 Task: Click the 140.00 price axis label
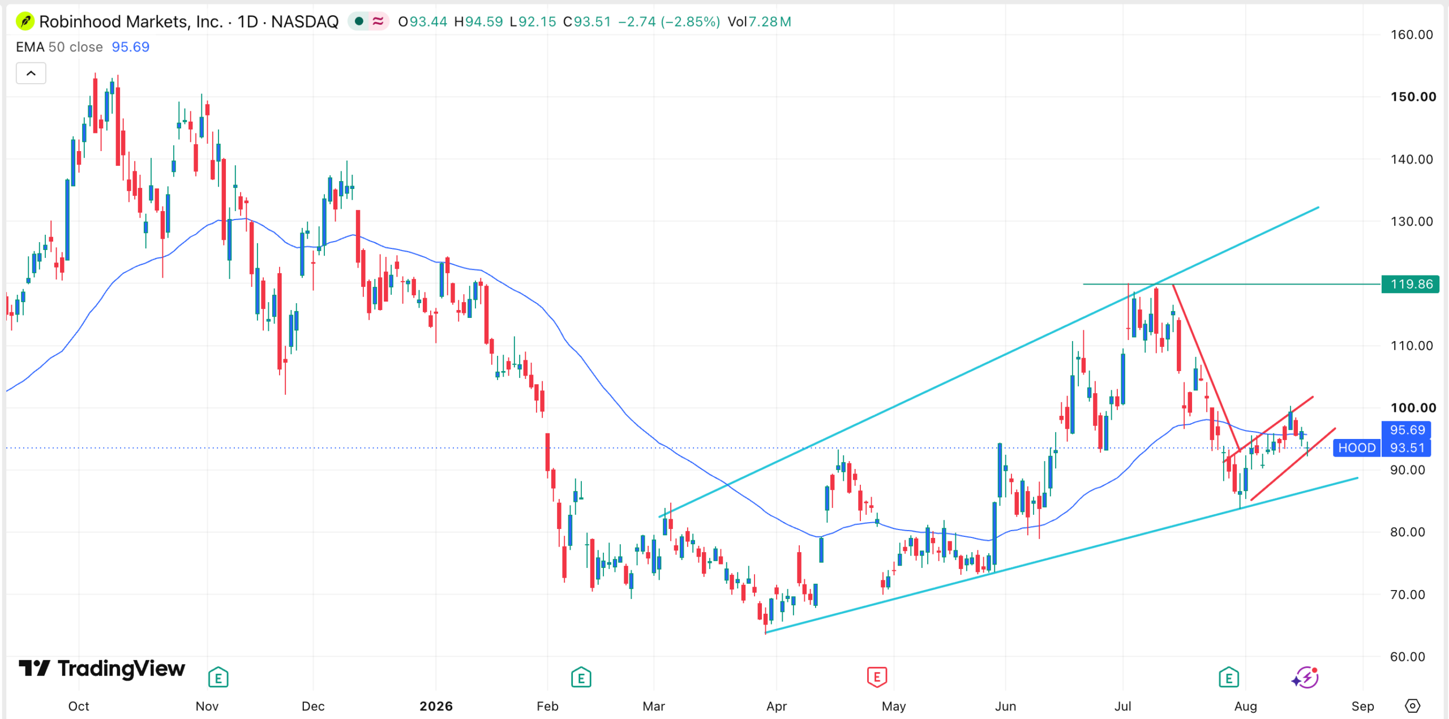tap(1412, 159)
